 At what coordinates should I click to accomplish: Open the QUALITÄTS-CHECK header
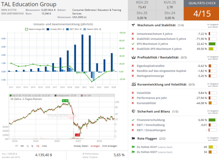201,4
